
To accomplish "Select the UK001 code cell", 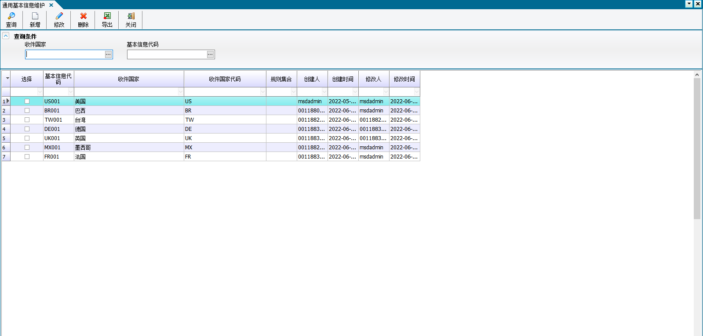I will tap(58, 138).
